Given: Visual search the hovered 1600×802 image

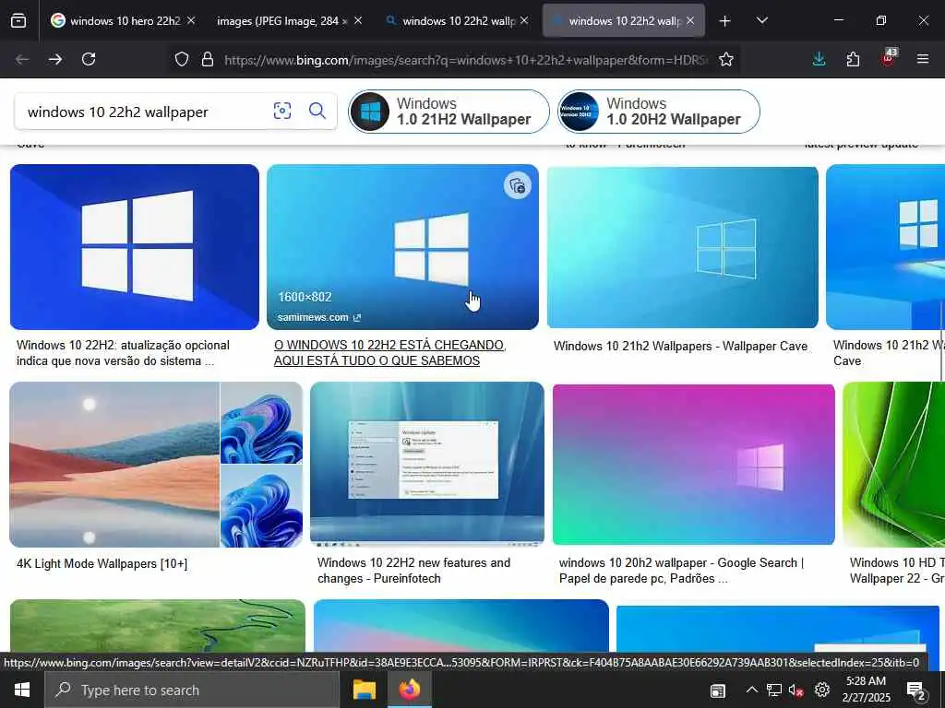Looking at the screenshot, I should coord(517,185).
